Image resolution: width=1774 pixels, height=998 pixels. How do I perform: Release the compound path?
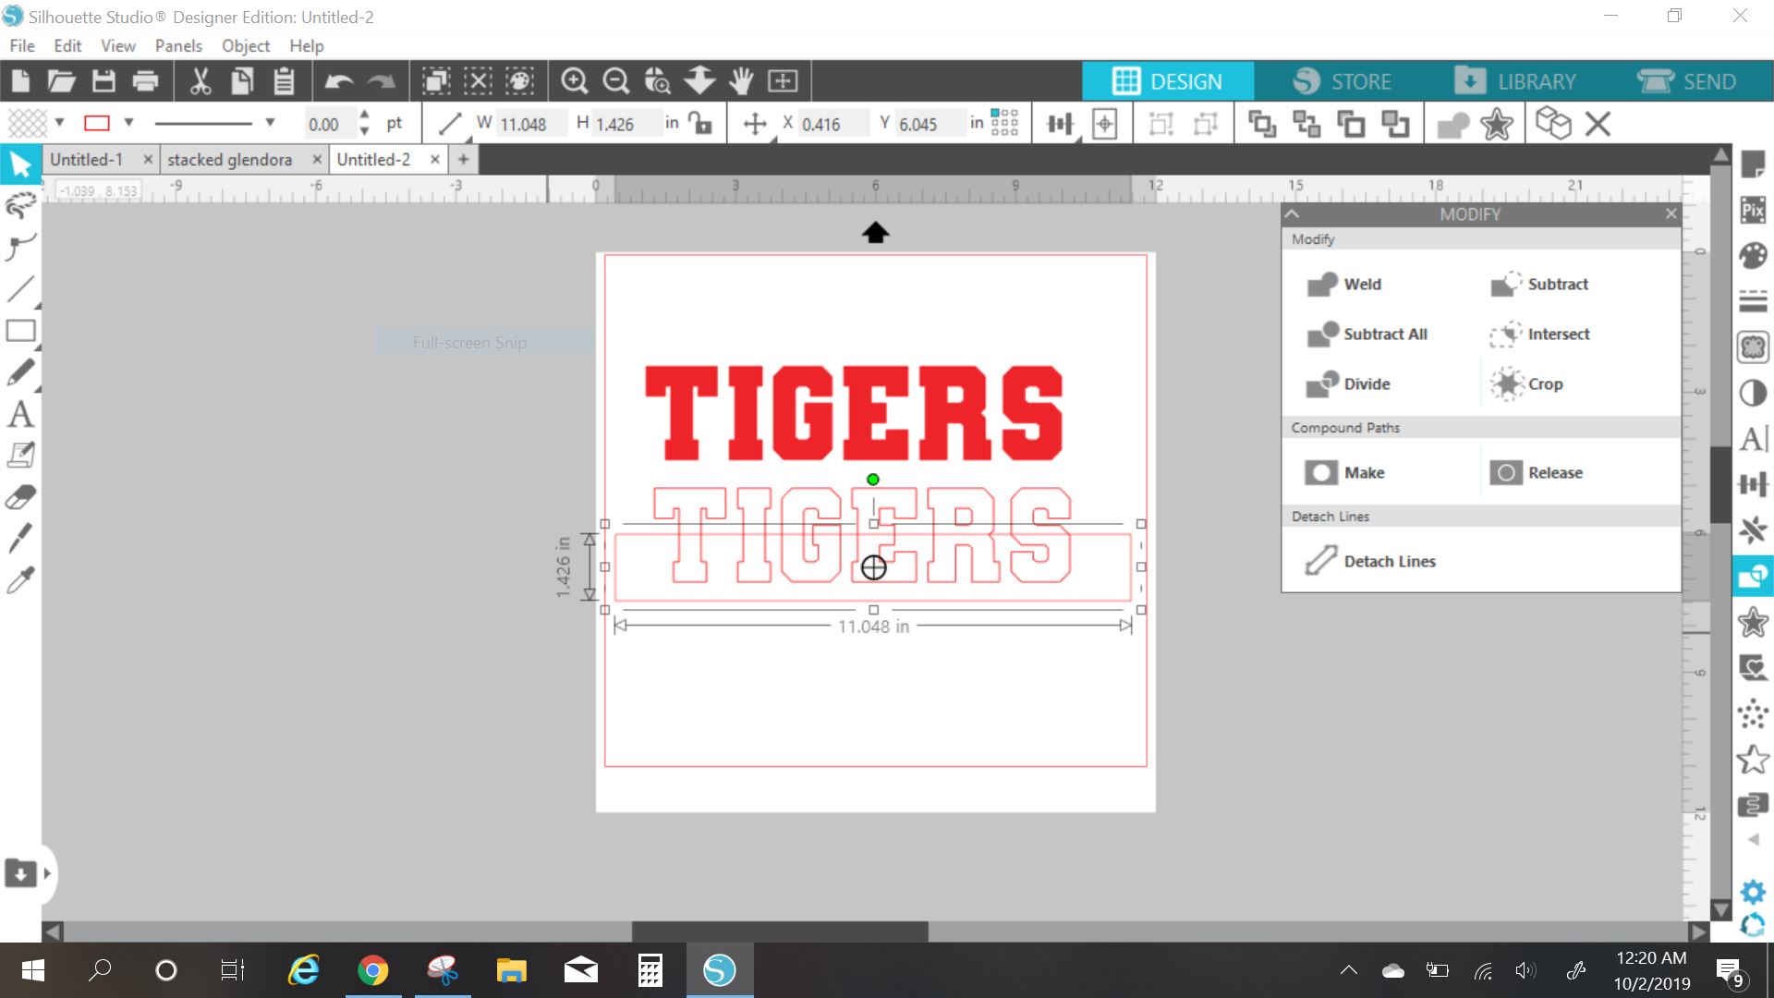coord(1537,472)
